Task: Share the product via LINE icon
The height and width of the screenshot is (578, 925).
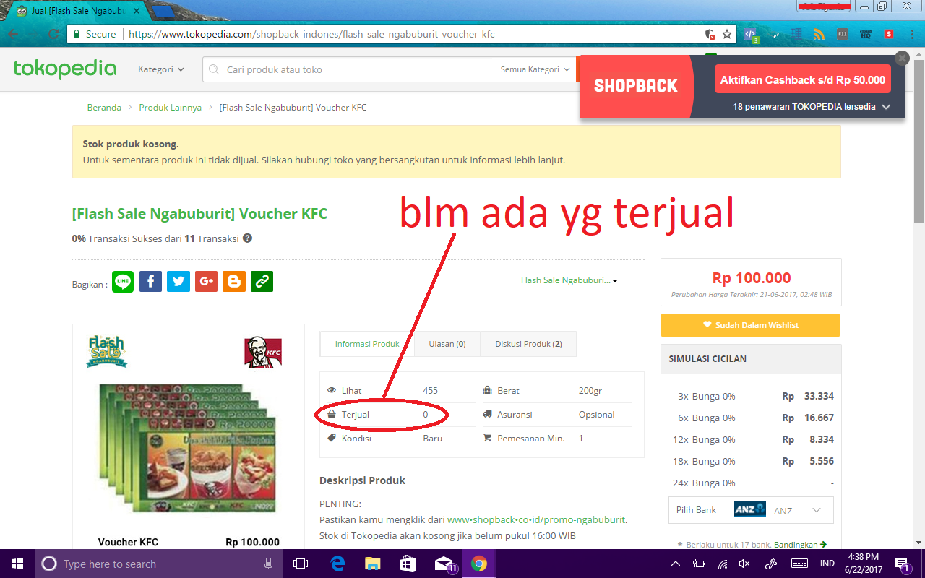Action: (x=123, y=282)
